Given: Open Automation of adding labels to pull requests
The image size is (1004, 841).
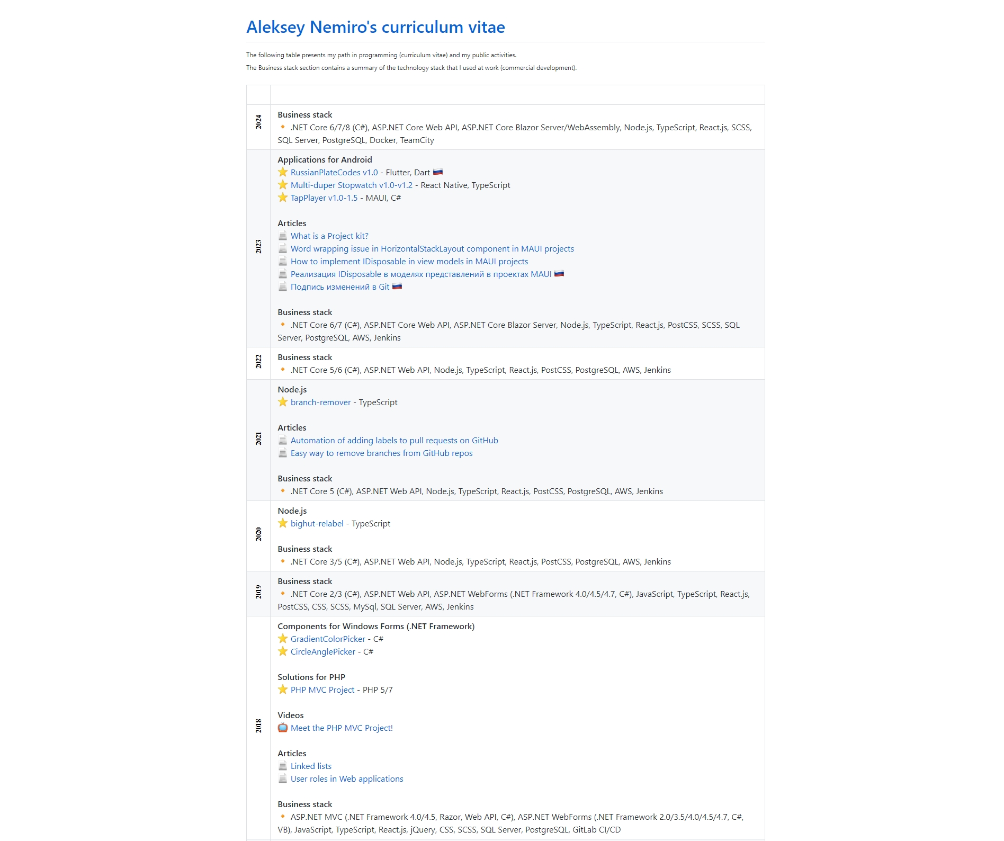Looking at the screenshot, I should (394, 441).
